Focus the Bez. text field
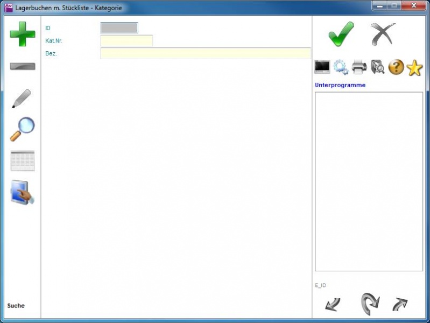Viewport: 430px width, 323px height. click(205, 53)
